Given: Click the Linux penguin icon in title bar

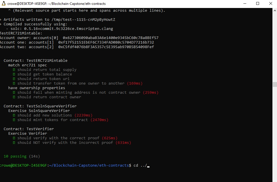Looking at the screenshot, I should click(x=3, y=3).
